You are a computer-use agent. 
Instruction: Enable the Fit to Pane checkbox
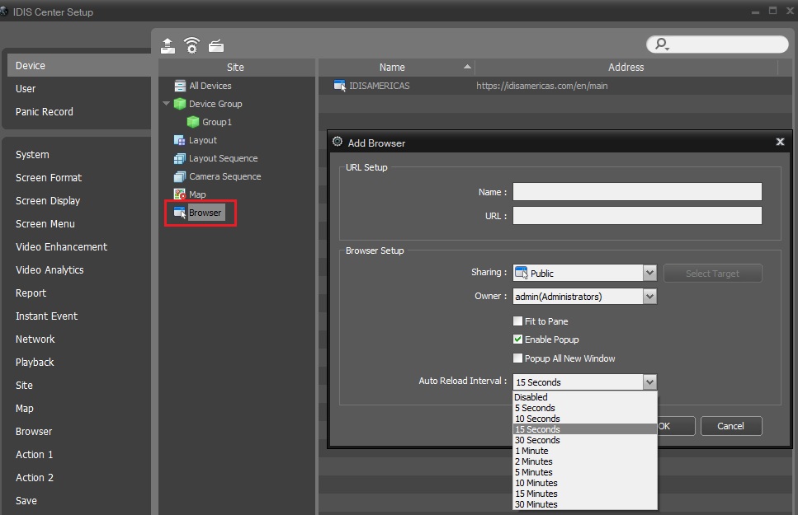pyautogui.click(x=517, y=321)
